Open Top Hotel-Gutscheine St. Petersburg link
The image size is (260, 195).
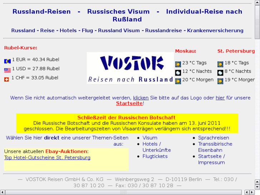pyautogui.click(x=47, y=157)
